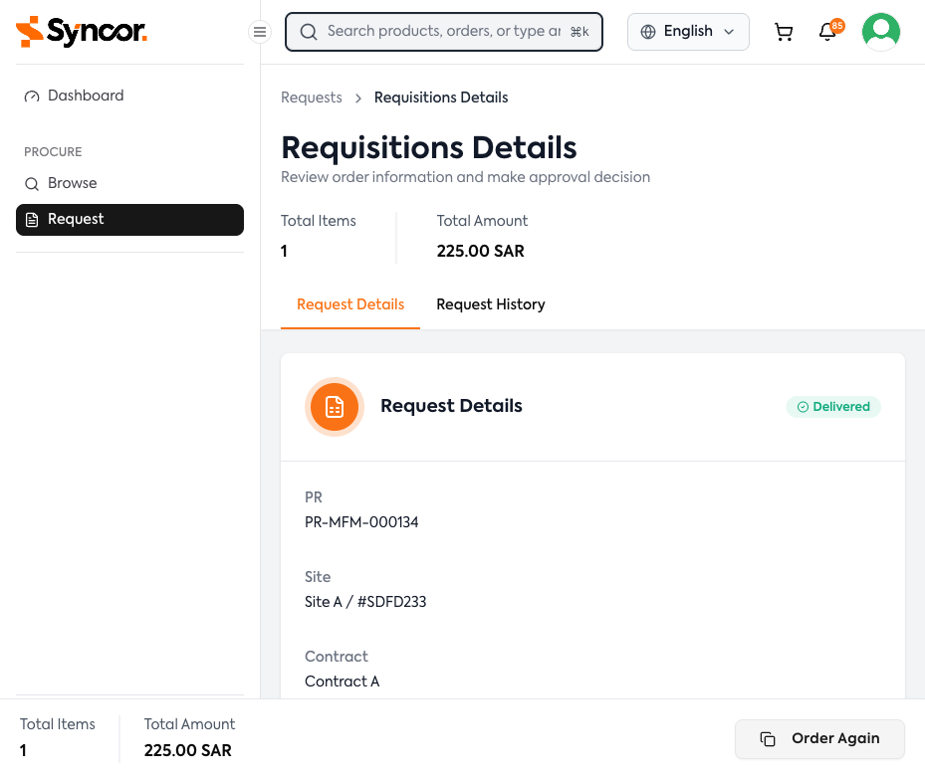Viewport: 925px width, 779px height.
Task: Open the shopping cart icon
Action: click(x=784, y=32)
